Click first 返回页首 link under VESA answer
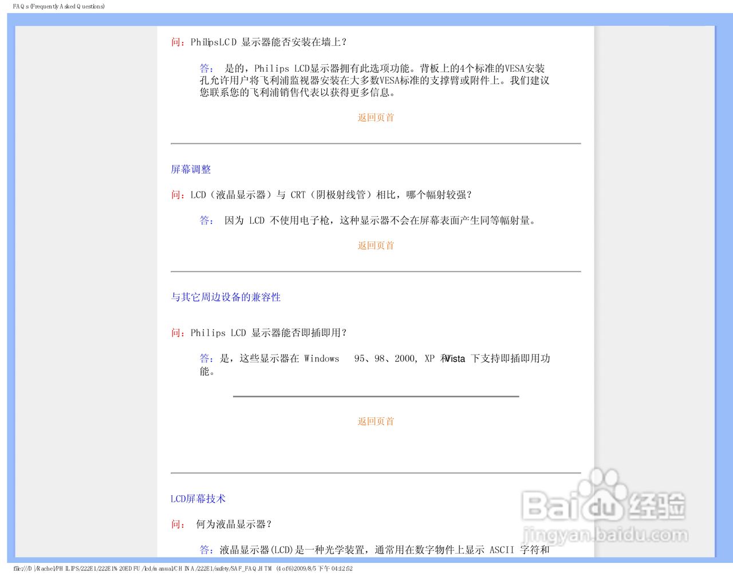 (376, 117)
